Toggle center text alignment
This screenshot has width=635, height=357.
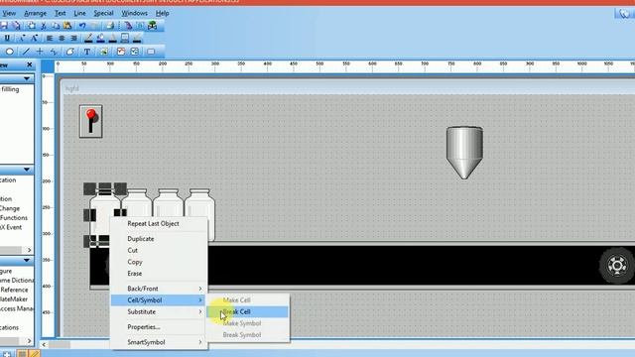(x=62, y=38)
